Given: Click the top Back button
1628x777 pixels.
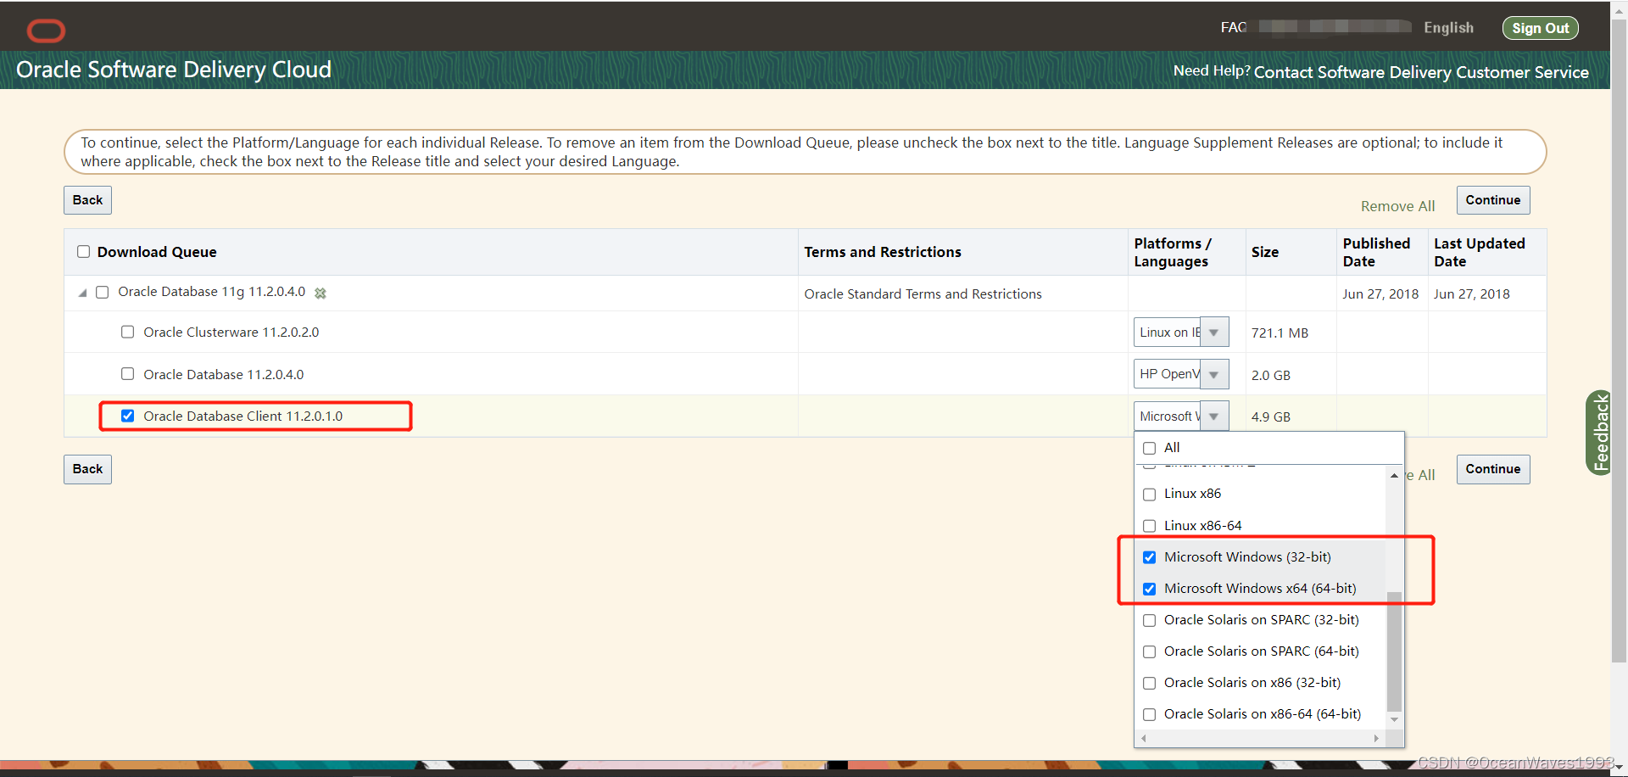Looking at the screenshot, I should pyautogui.click(x=87, y=200).
